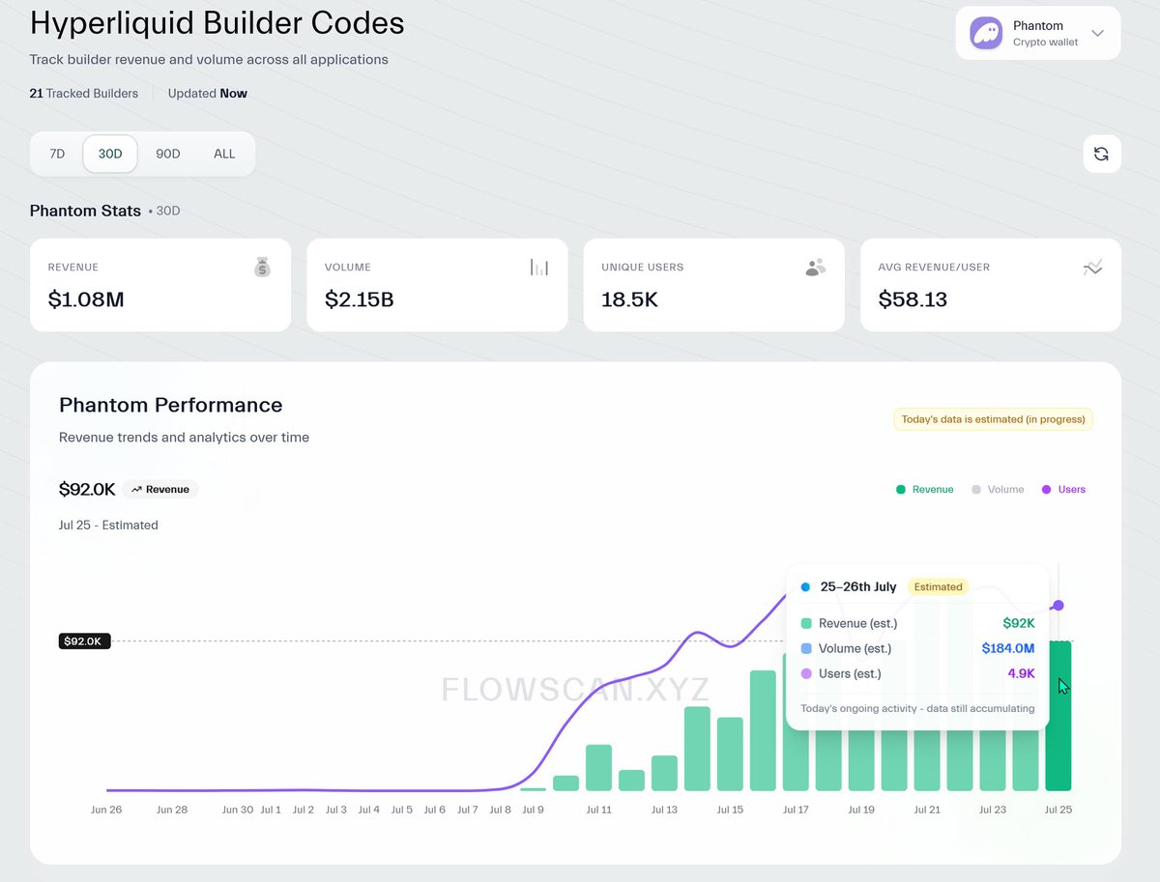Viewport: 1160px width, 882px height.
Task: Click the Jul 15 revenue bar
Action: (730, 754)
